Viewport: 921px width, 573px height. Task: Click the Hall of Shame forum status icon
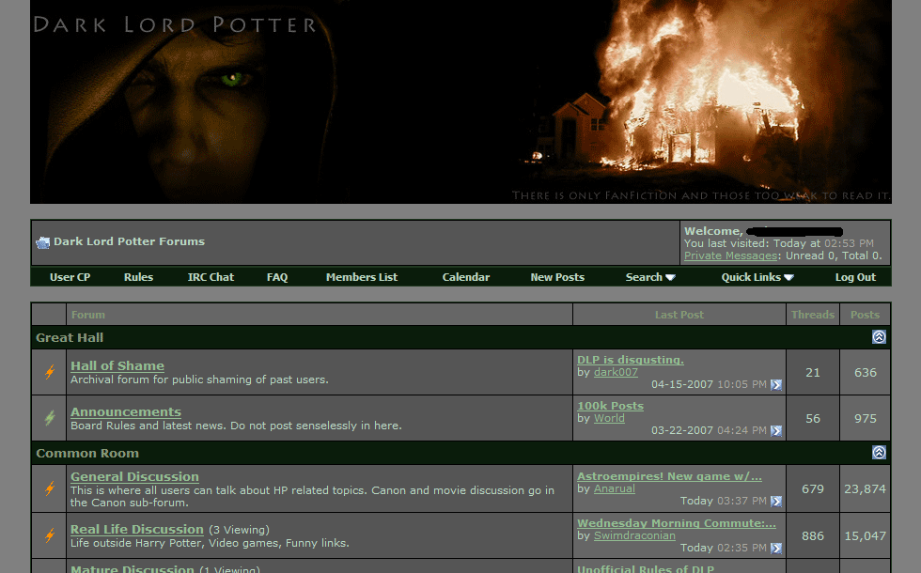(50, 372)
